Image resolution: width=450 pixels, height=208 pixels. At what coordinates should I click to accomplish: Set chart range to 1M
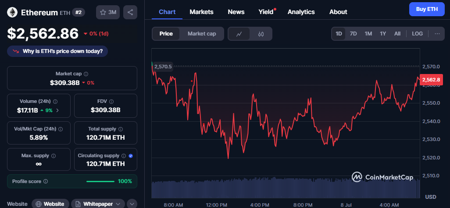(368, 34)
